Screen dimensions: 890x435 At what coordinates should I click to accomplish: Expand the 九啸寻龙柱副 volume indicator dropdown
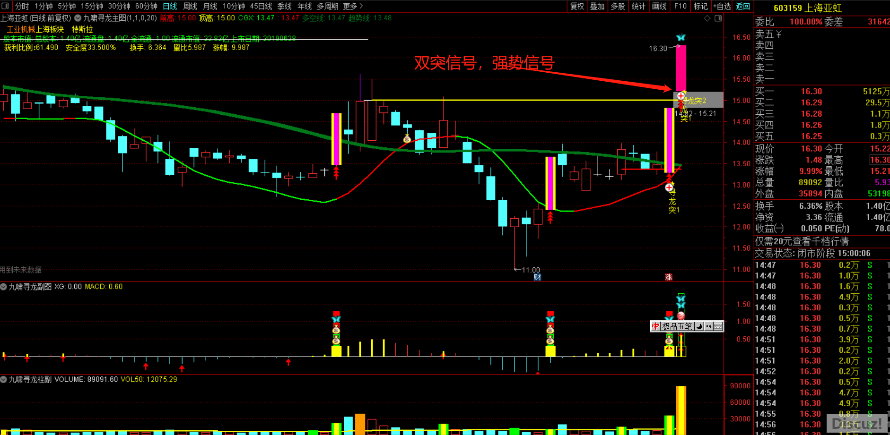coord(4,379)
